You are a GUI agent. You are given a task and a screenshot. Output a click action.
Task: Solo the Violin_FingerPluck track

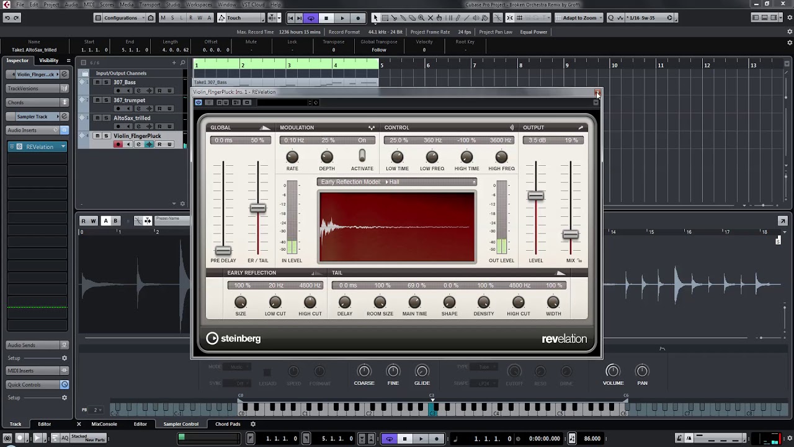[106, 136]
